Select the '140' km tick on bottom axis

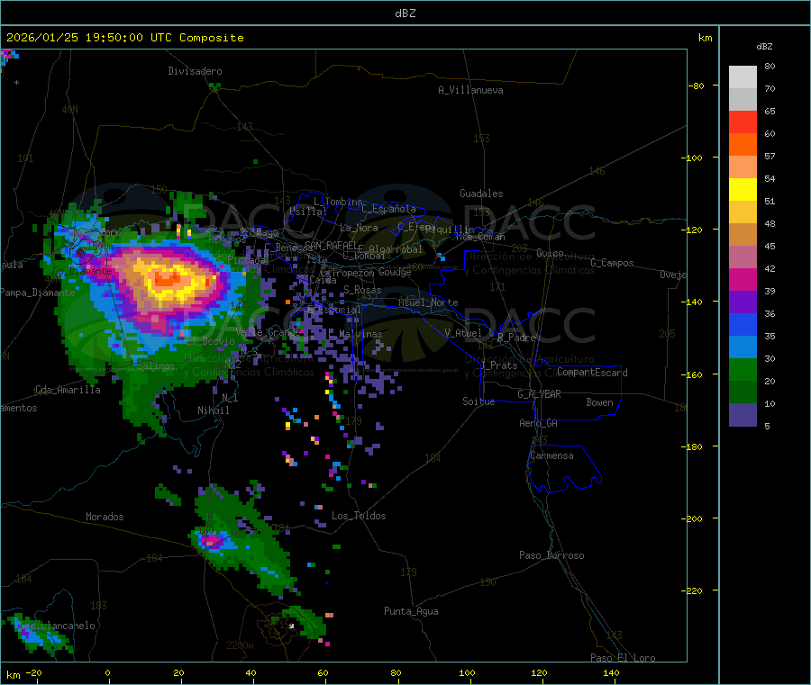(x=611, y=672)
